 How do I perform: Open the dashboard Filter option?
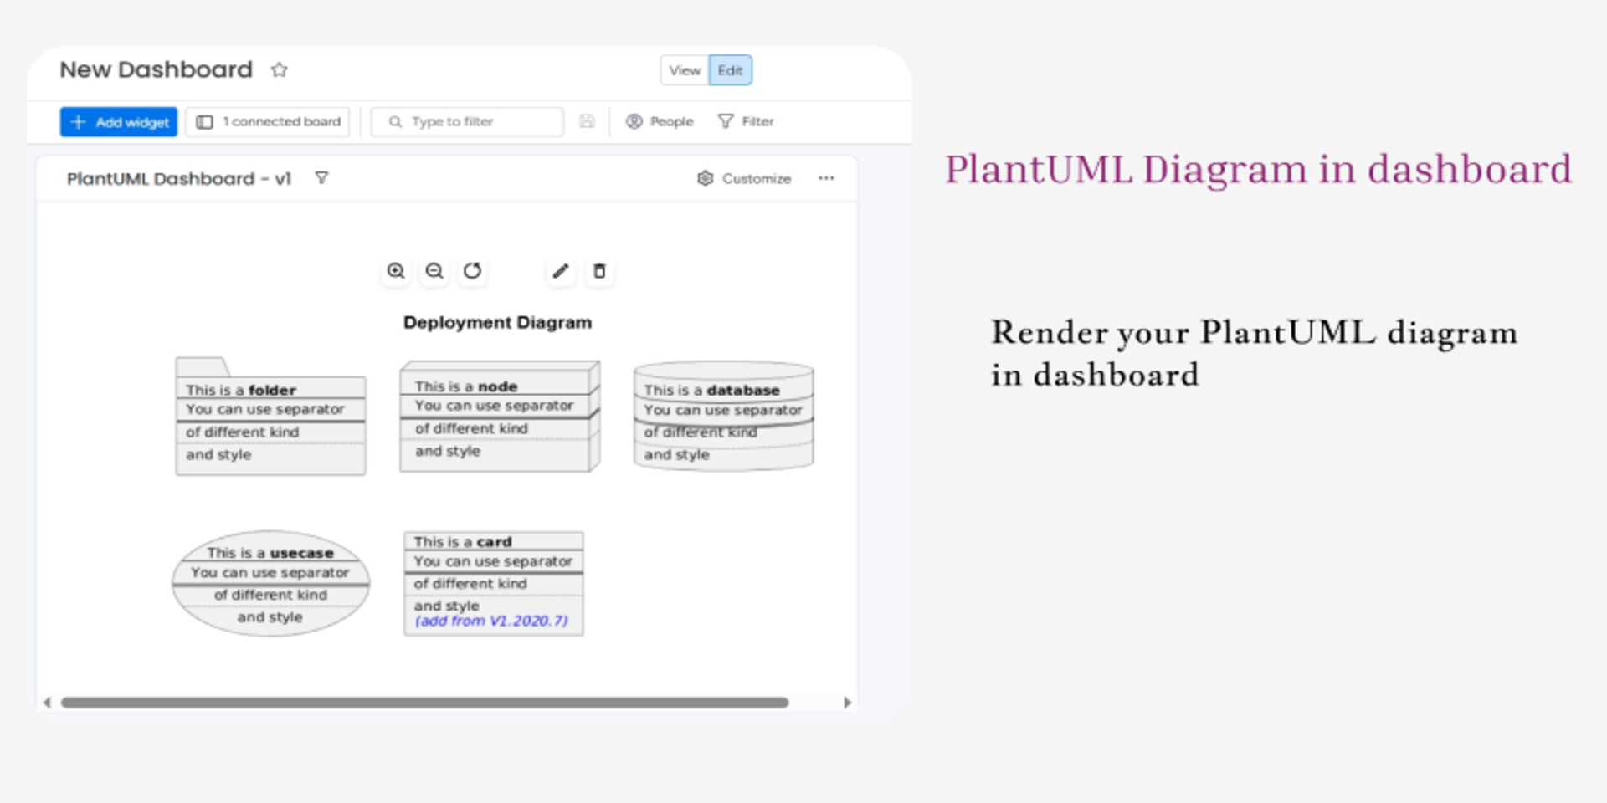pyautogui.click(x=747, y=122)
